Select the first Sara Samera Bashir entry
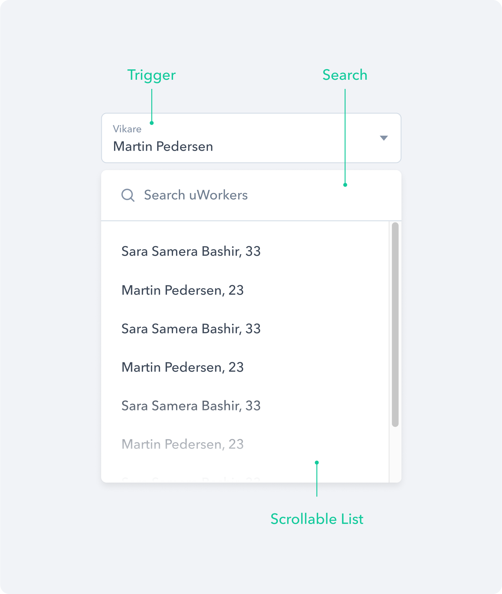 (x=191, y=251)
